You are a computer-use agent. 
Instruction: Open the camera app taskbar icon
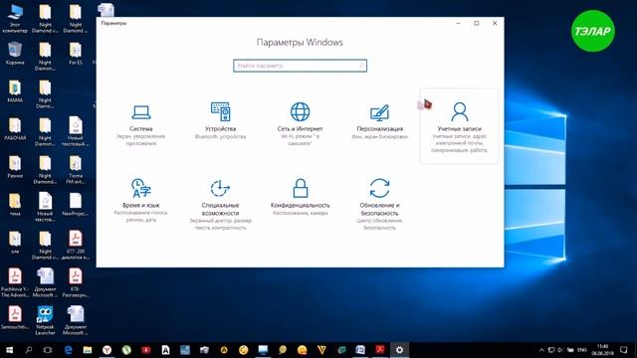204,350
